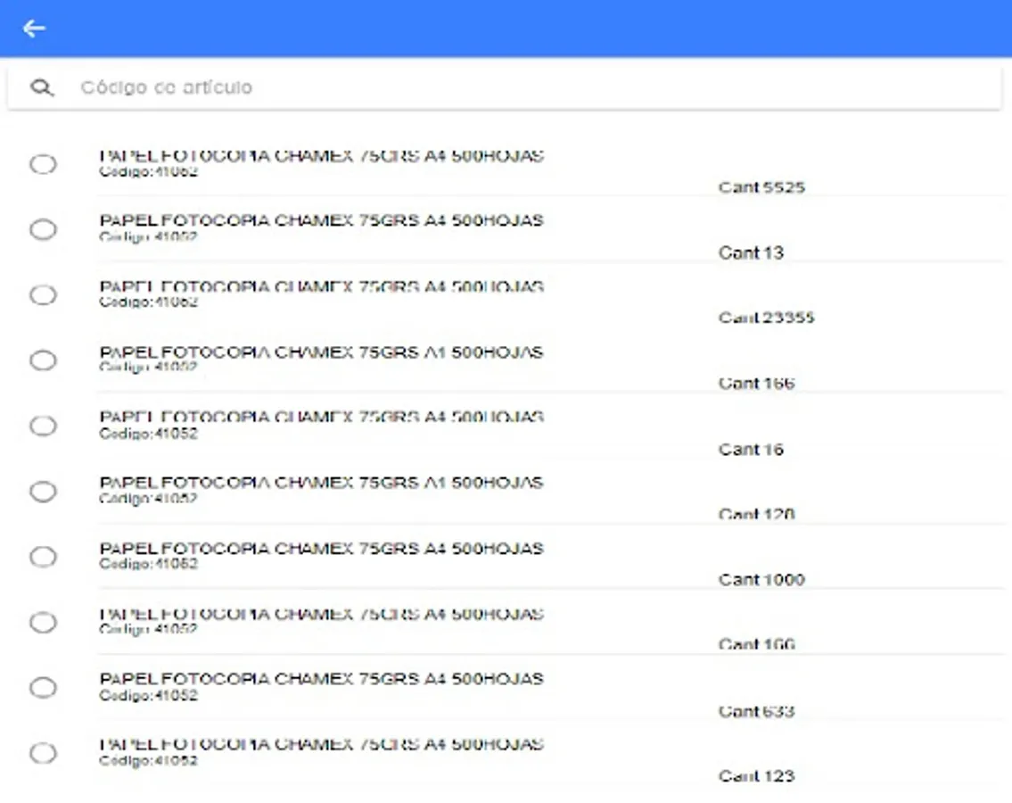Click the 'Cant 5525' quantity text
This screenshot has width=1012, height=803.
[x=761, y=187]
